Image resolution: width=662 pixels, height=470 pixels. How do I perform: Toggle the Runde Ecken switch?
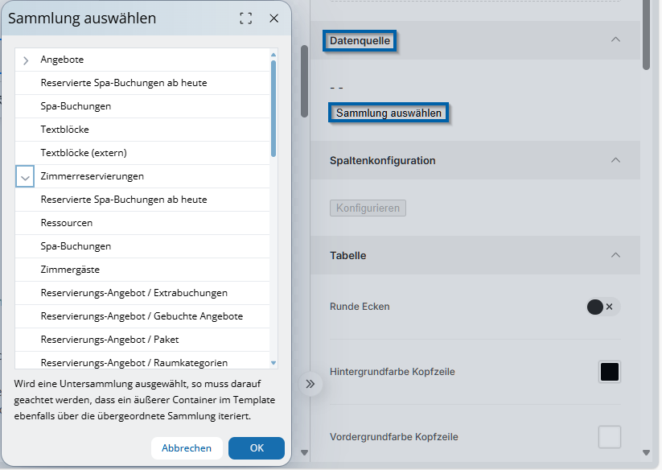click(603, 307)
